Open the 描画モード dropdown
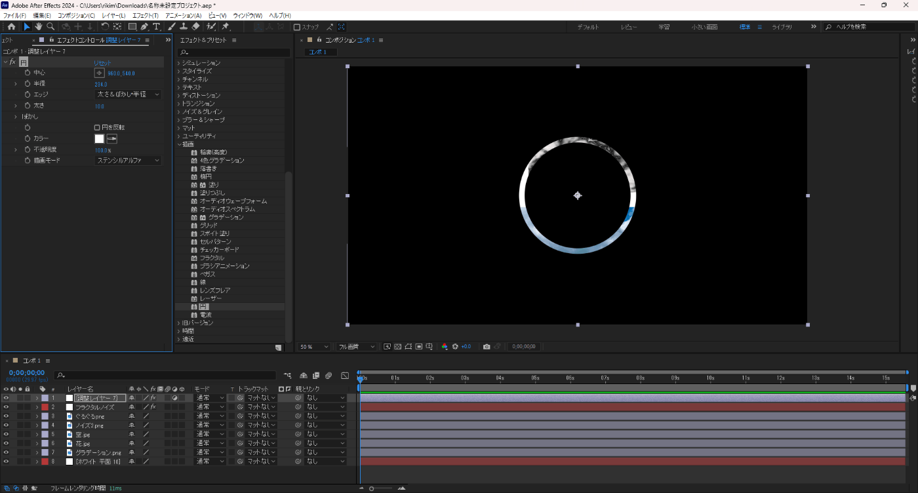Screen dimensions: 918x493 (x=128, y=161)
